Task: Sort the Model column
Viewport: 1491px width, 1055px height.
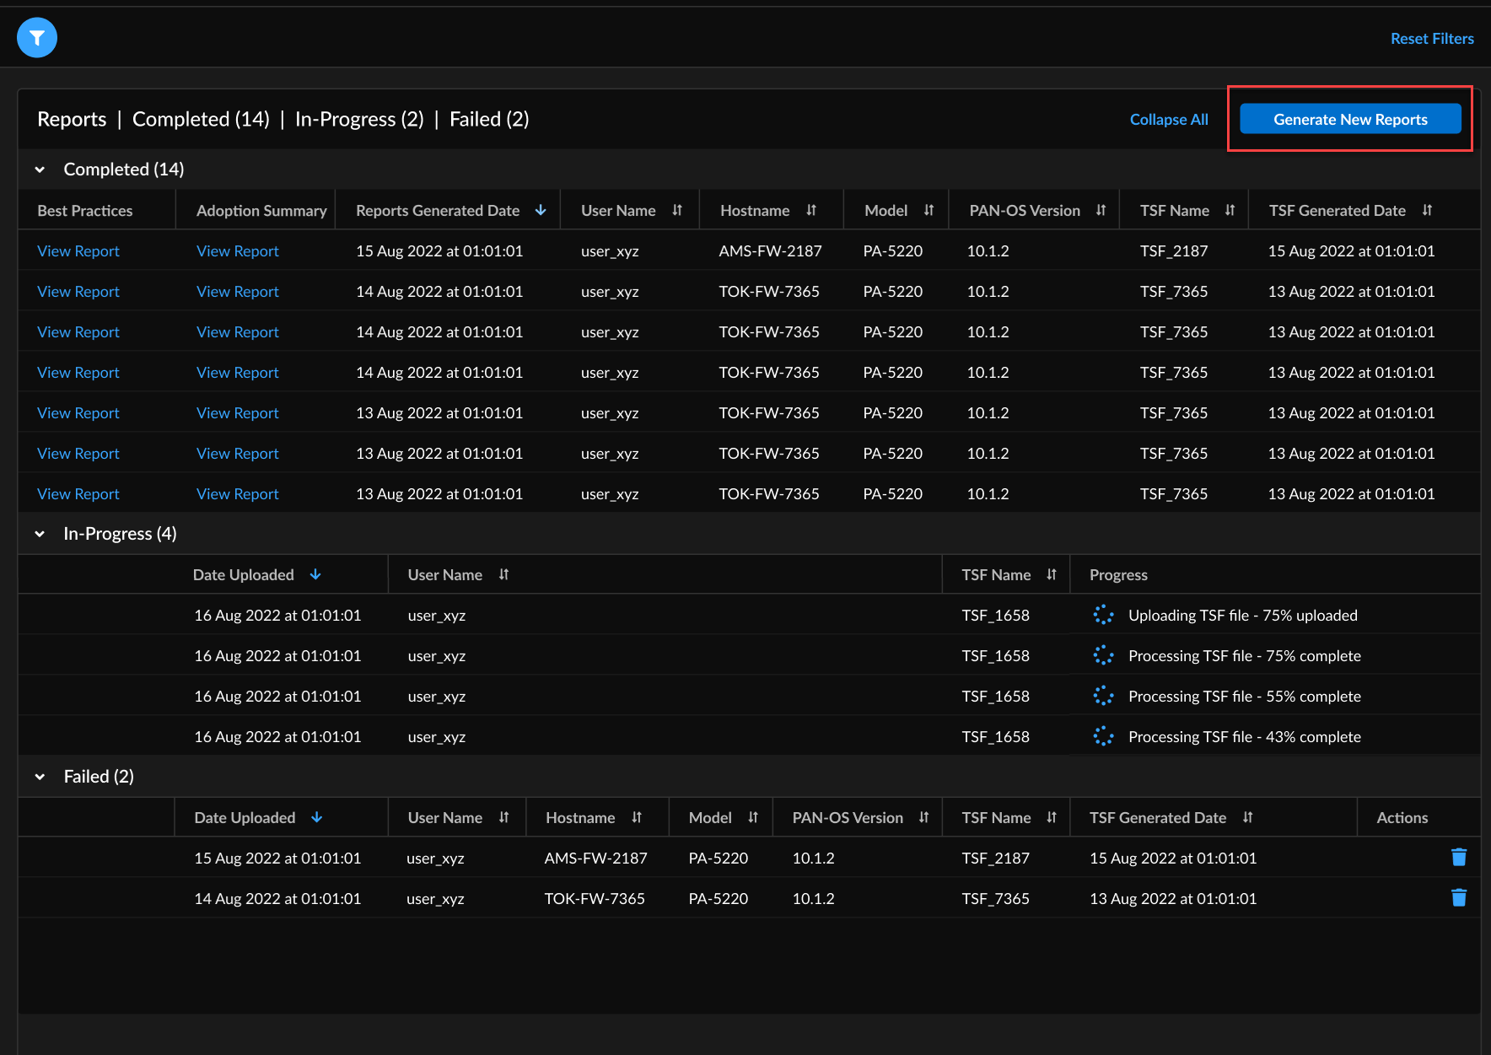Action: (928, 210)
